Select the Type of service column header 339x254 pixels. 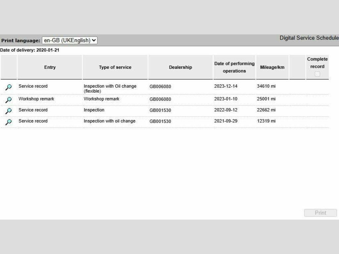[x=115, y=67]
